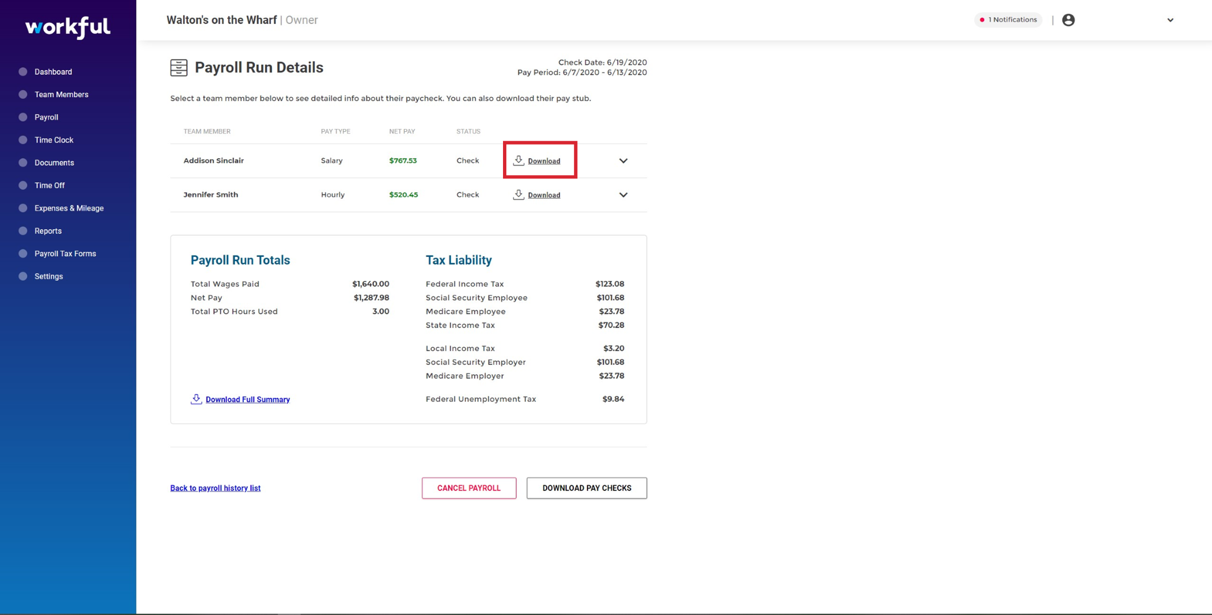This screenshot has height=615, width=1212.
Task: Click the Reports bullet icon
Action: (x=23, y=231)
